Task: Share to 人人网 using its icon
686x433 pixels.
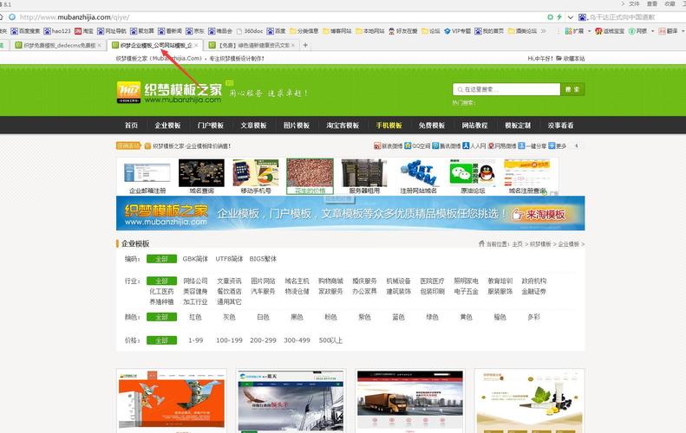Action: (x=474, y=146)
